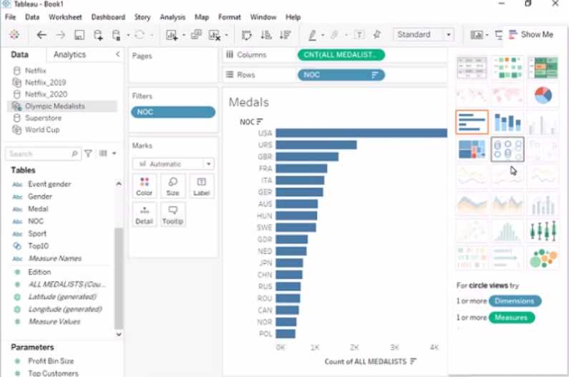Click the Undo back arrow in toolbar

(42, 34)
